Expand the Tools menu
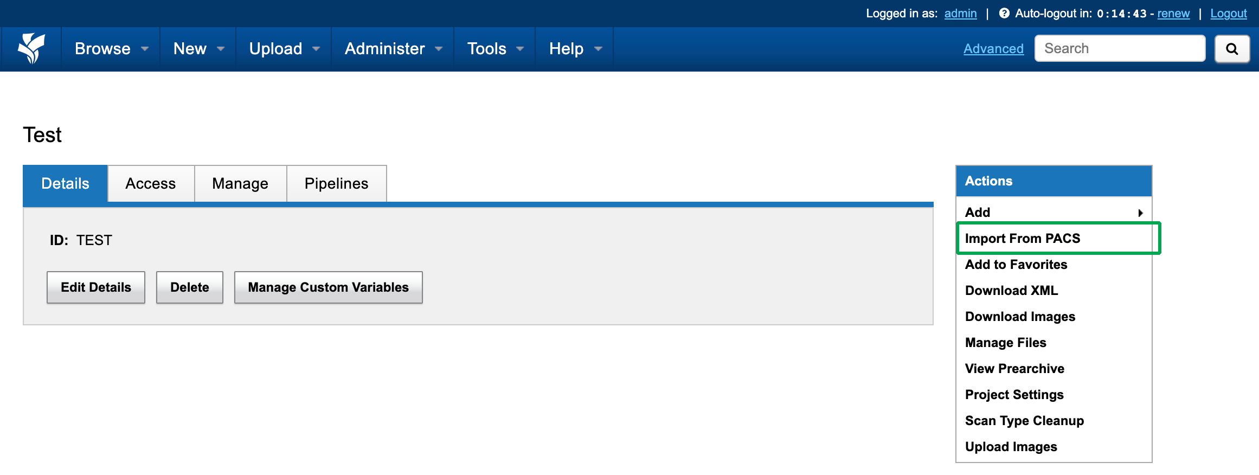Image resolution: width=1259 pixels, height=475 pixels. tap(495, 49)
